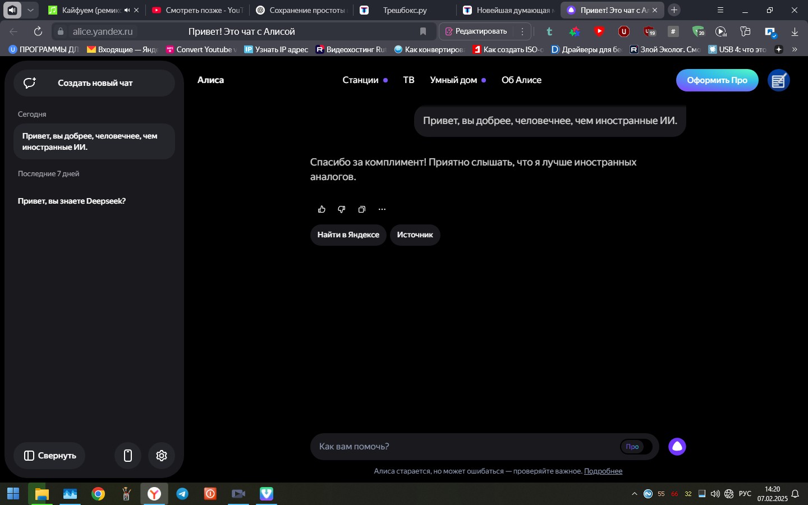Click the thumbs up icon under Alice's reply
The height and width of the screenshot is (505, 808).
(x=322, y=209)
